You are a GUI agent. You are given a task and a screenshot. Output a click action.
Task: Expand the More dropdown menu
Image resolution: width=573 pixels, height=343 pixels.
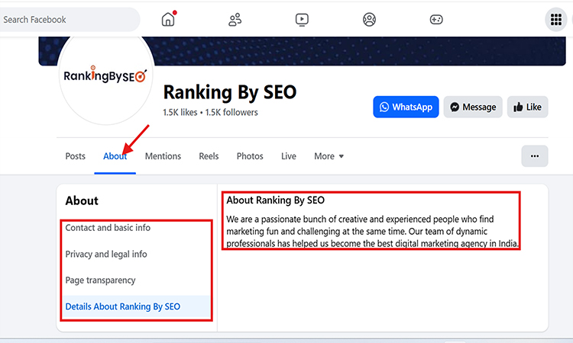pos(329,156)
